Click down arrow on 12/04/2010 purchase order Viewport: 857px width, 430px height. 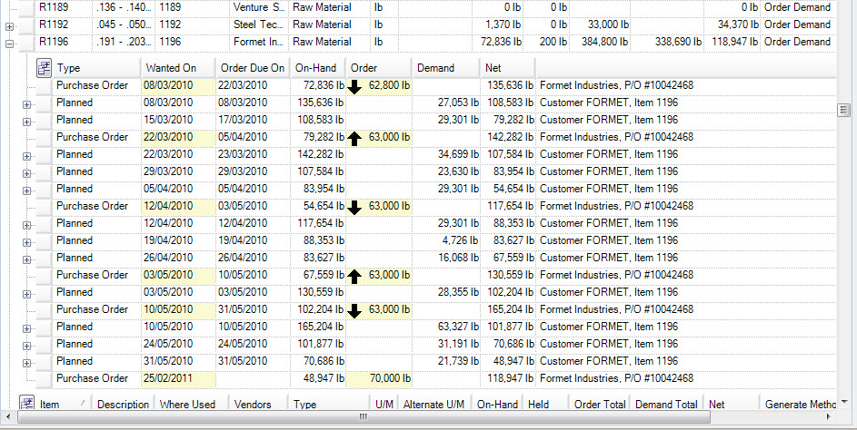tap(355, 207)
